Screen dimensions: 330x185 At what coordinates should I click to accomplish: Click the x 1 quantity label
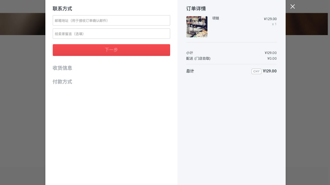pyautogui.click(x=274, y=24)
